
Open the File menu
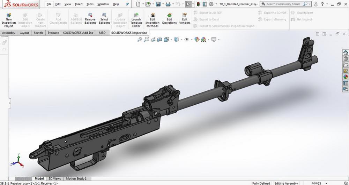click(x=49, y=4)
